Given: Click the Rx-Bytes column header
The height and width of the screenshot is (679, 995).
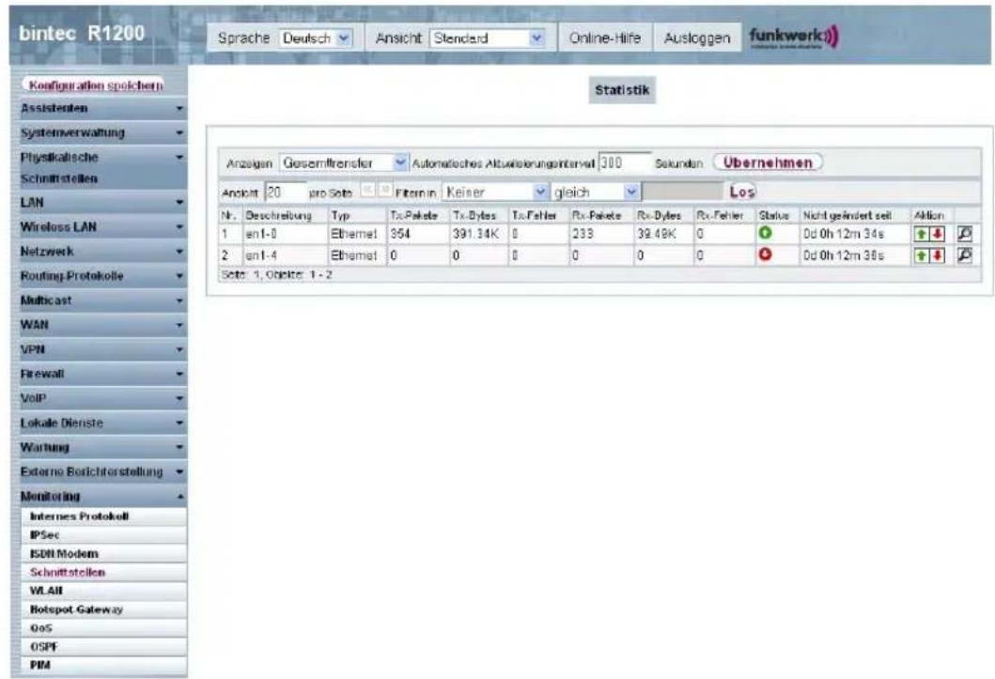Looking at the screenshot, I should (x=663, y=216).
